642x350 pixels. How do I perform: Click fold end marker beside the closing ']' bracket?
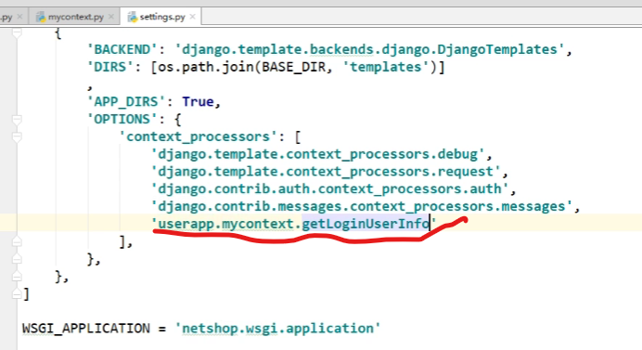click(17, 294)
